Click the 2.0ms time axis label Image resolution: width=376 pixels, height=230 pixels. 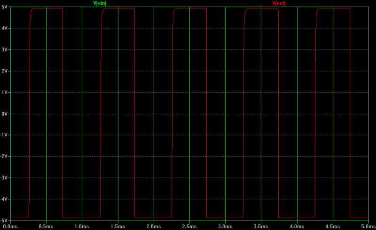[x=154, y=226]
